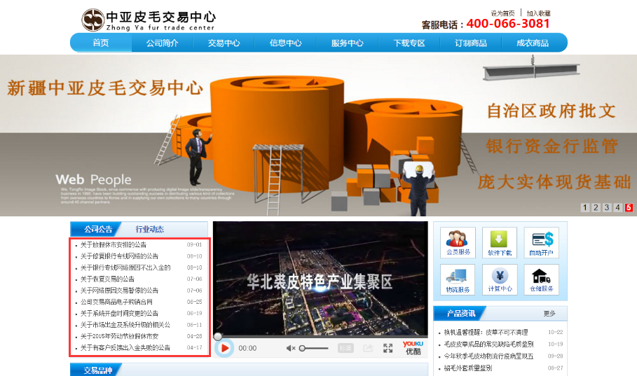Image resolution: width=637 pixels, height=376 pixels.
Task: Click the 物流服务 truck icon
Action: [x=458, y=279]
